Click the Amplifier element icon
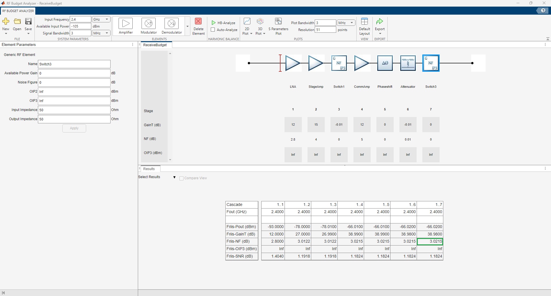Screen dimensions: 551x296 pos(125,24)
